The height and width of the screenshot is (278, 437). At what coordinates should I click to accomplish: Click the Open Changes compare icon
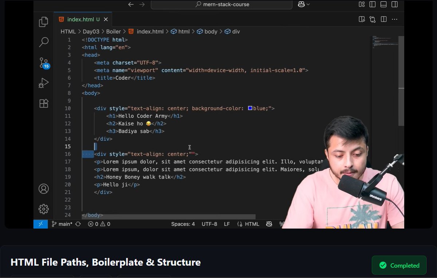pos(373,19)
